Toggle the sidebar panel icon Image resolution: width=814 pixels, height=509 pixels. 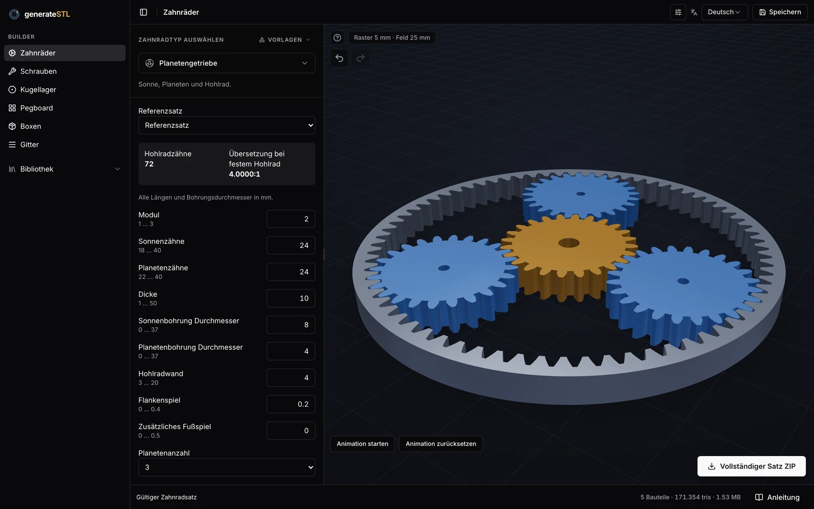pos(143,12)
